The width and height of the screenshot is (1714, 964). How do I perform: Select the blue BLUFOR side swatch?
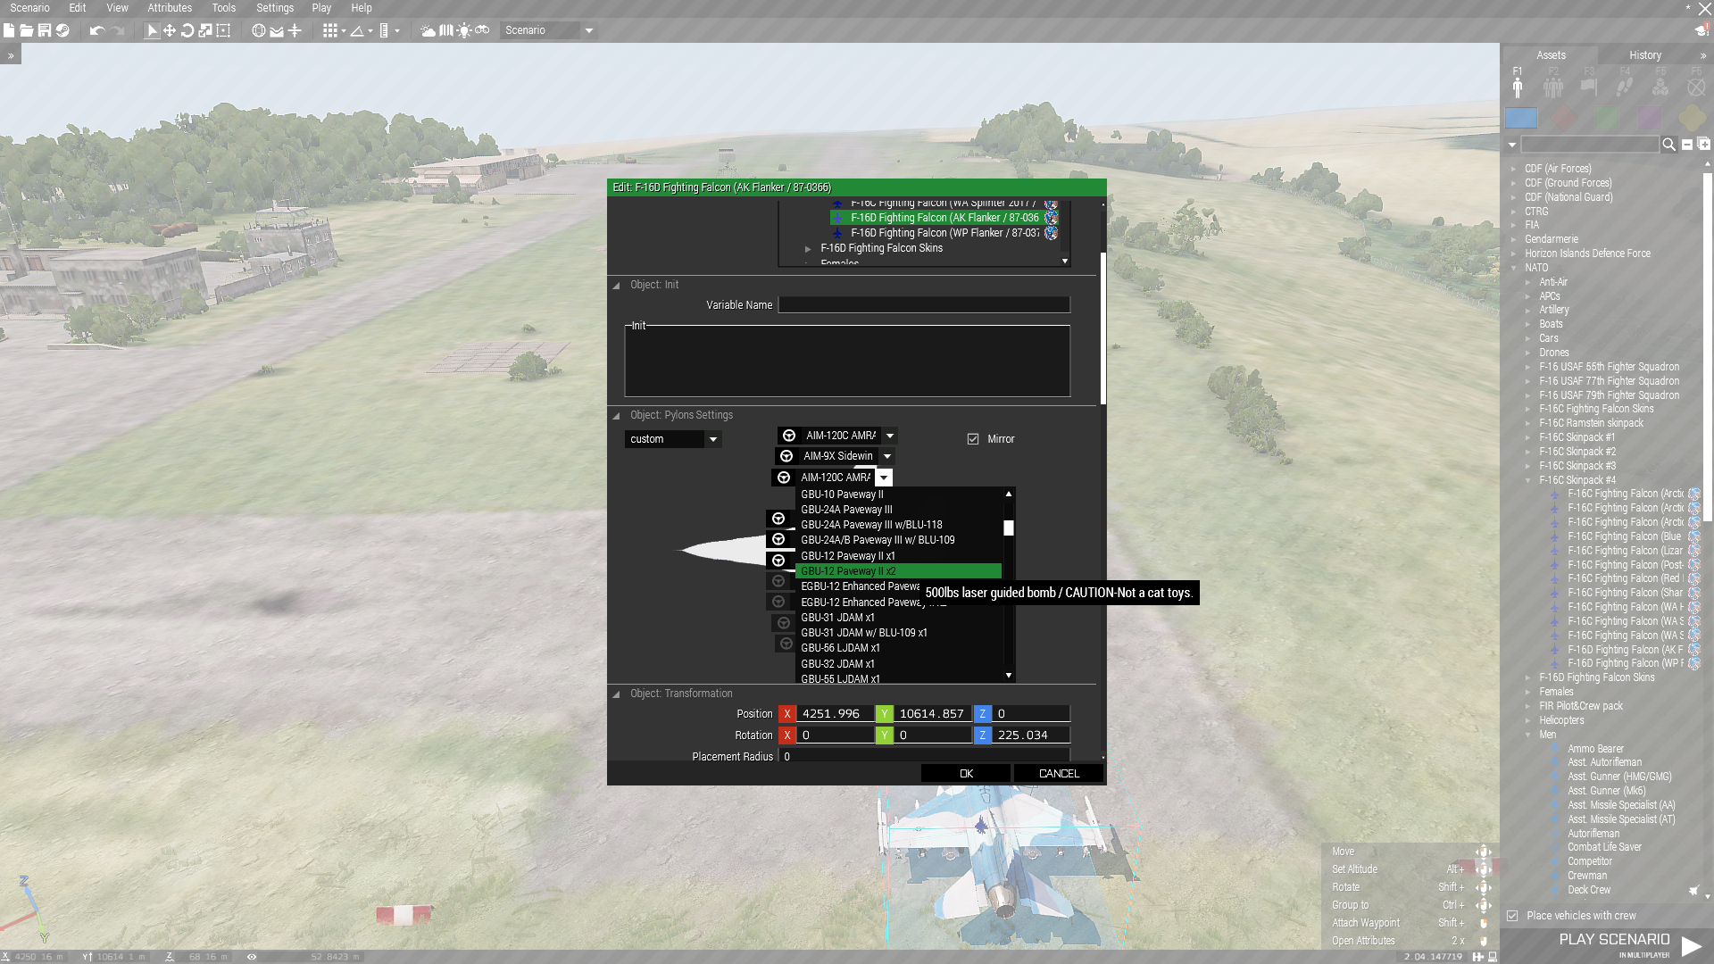(1521, 118)
